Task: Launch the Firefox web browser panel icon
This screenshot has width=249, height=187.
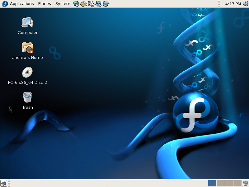Action: pos(76,4)
